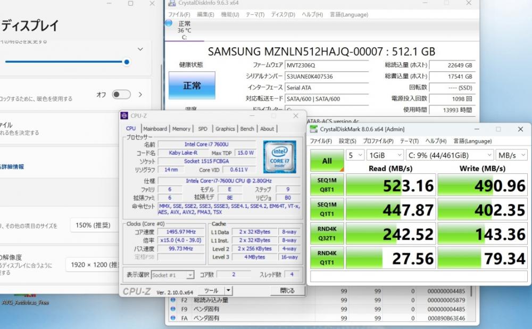The image size is (532, 329).
Task: Select the blue disk status orb for drive C:
Action: [x=169, y=23]
